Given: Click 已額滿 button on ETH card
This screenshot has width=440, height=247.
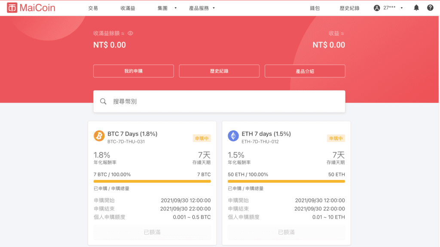Looking at the screenshot, I should [286, 232].
